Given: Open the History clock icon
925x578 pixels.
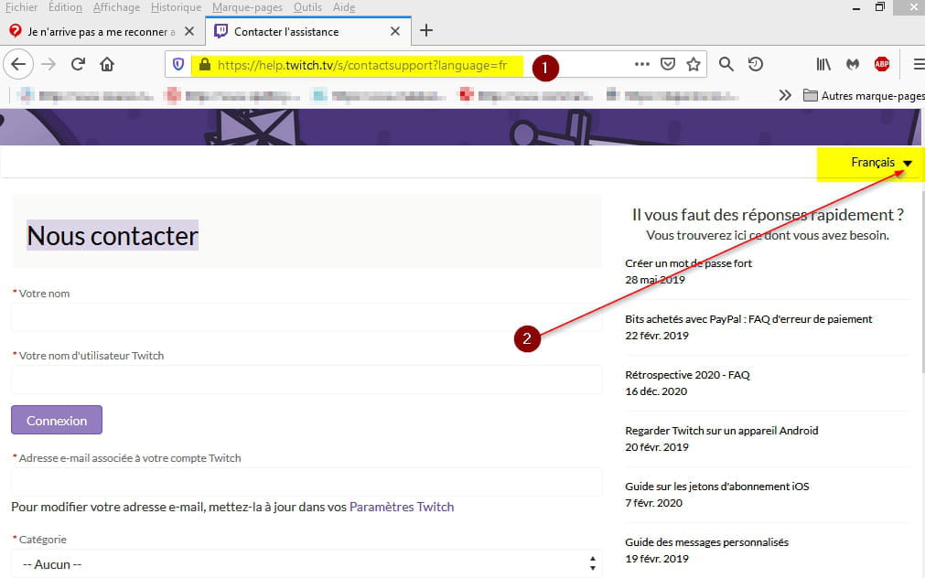Looking at the screenshot, I should [x=756, y=64].
